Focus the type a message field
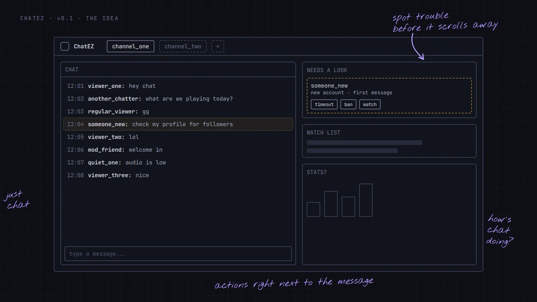Image resolution: width=537 pixels, height=302 pixels. click(x=178, y=254)
